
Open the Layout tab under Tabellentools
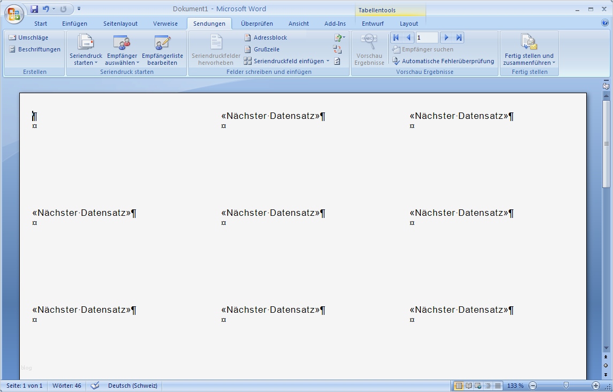[408, 23]
